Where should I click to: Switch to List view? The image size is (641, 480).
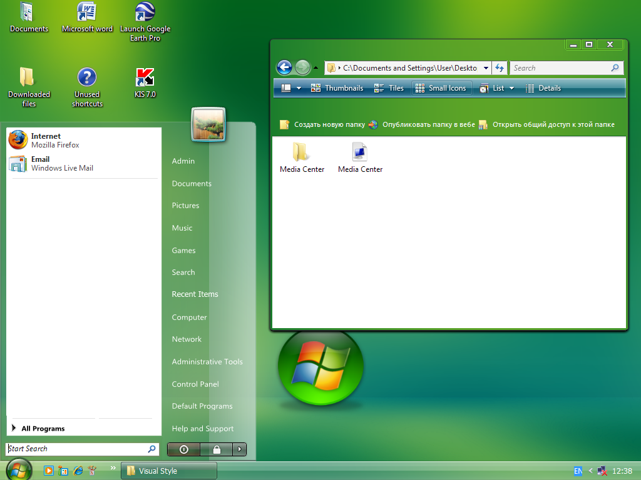point(492,88)
